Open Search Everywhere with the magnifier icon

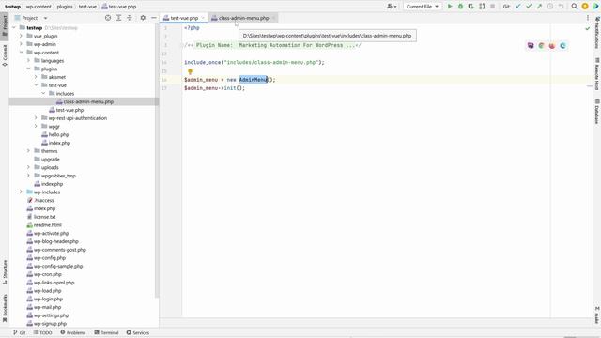click(x=574, y=7)
